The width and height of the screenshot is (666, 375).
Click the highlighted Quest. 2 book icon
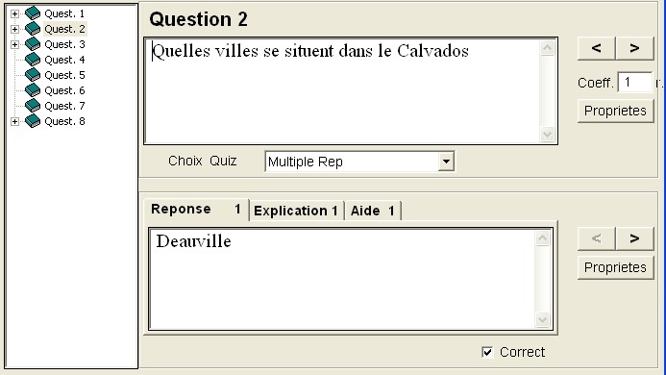[33, 29]
